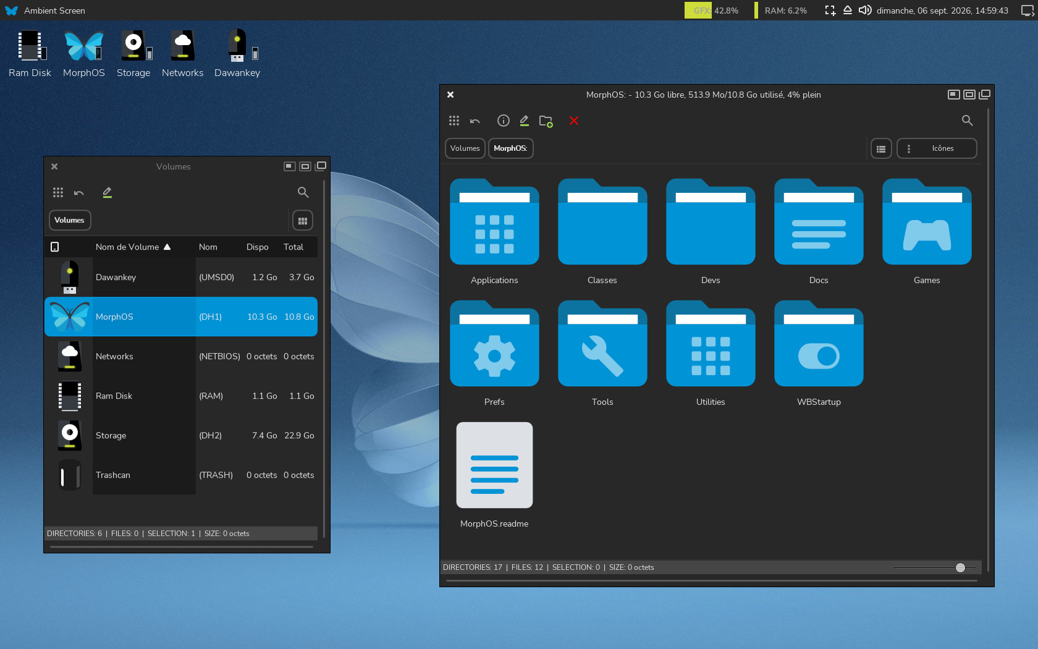Toggle list view button beside Icônes
This screenshot has height=649, width=1038.
881,148
